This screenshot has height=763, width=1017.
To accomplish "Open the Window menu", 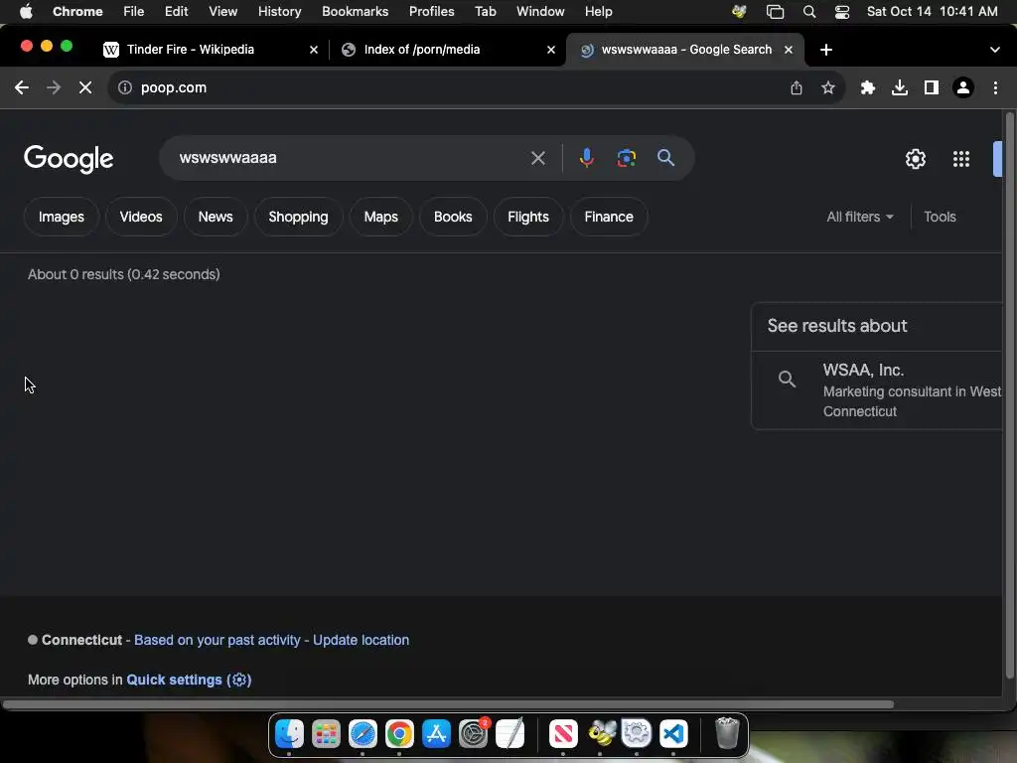I will [540, 12].
